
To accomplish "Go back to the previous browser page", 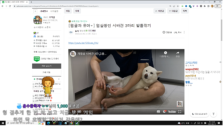I will pyautogui.click(x=3, y=6).
